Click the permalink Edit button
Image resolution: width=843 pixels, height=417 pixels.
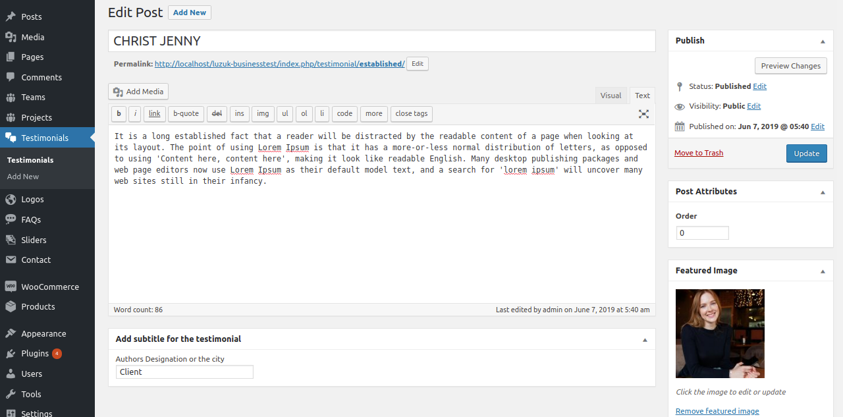[418, 64]
